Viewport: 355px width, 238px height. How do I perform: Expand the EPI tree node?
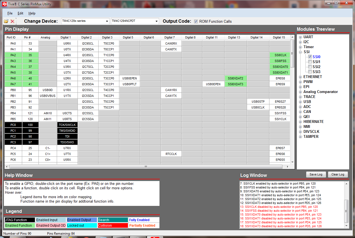300,87
